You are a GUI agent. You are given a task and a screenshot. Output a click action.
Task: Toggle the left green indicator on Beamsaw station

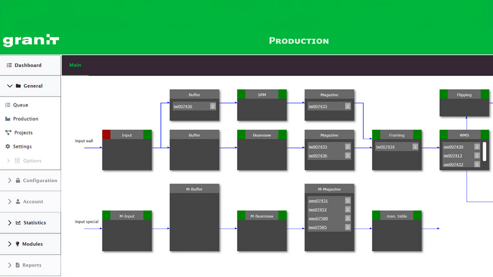pyautogui.click(x=242, y=135)
